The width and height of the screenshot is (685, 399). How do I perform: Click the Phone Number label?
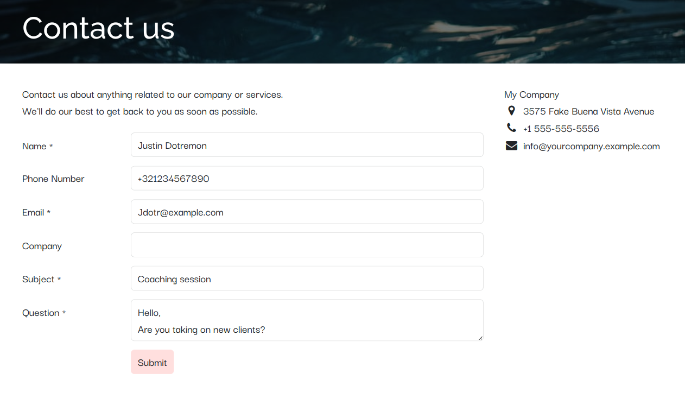(x=53, y=179)
